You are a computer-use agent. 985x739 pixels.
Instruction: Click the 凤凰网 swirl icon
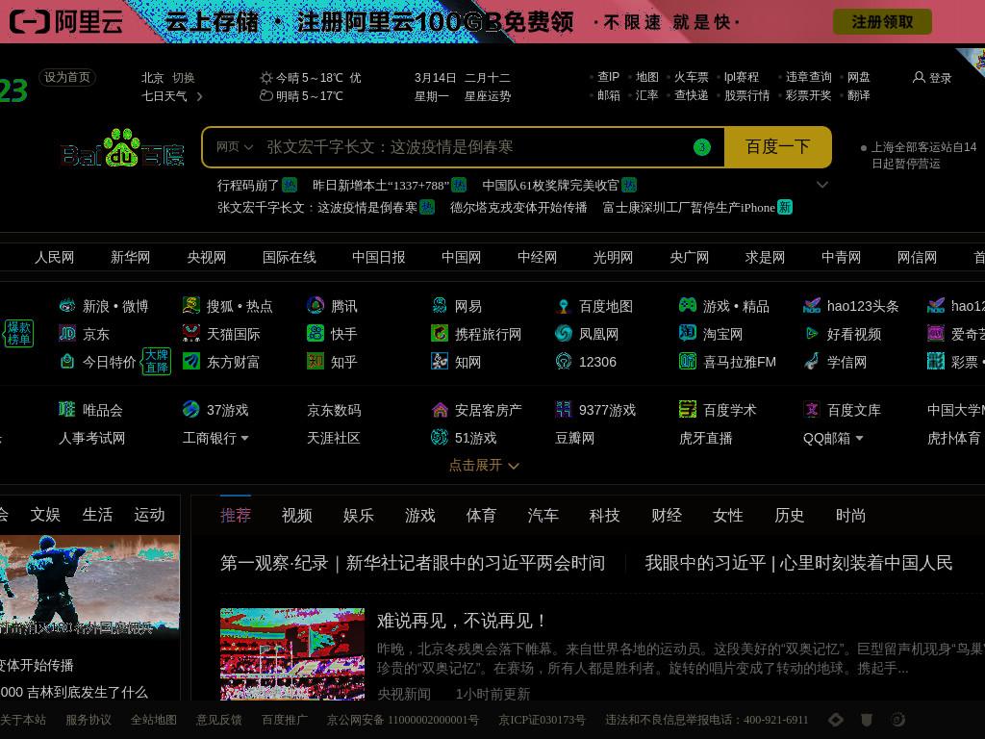pos(564,334)
